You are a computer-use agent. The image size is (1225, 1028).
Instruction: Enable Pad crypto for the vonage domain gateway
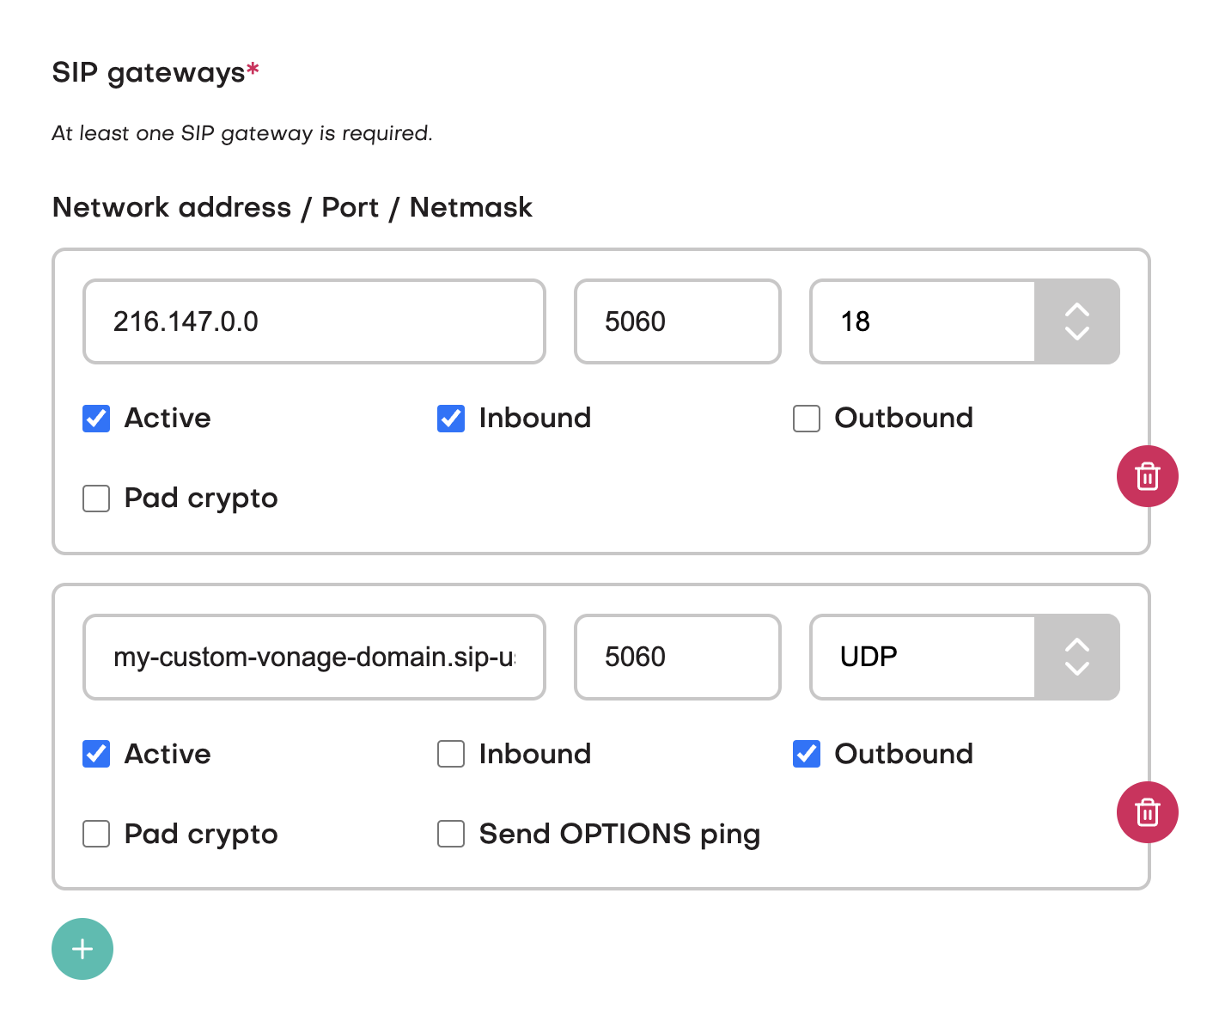coord(96,834)
